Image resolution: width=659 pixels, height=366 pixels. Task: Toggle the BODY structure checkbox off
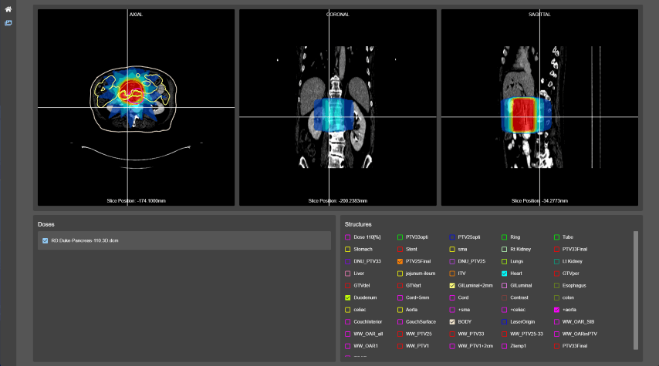(452, 321)
